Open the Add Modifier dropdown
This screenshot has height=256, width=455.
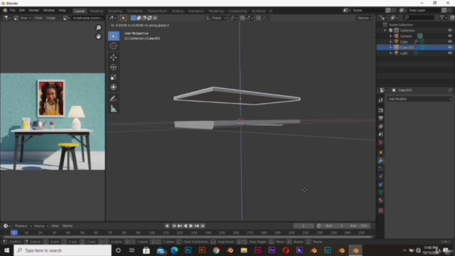tap(419, 99)
